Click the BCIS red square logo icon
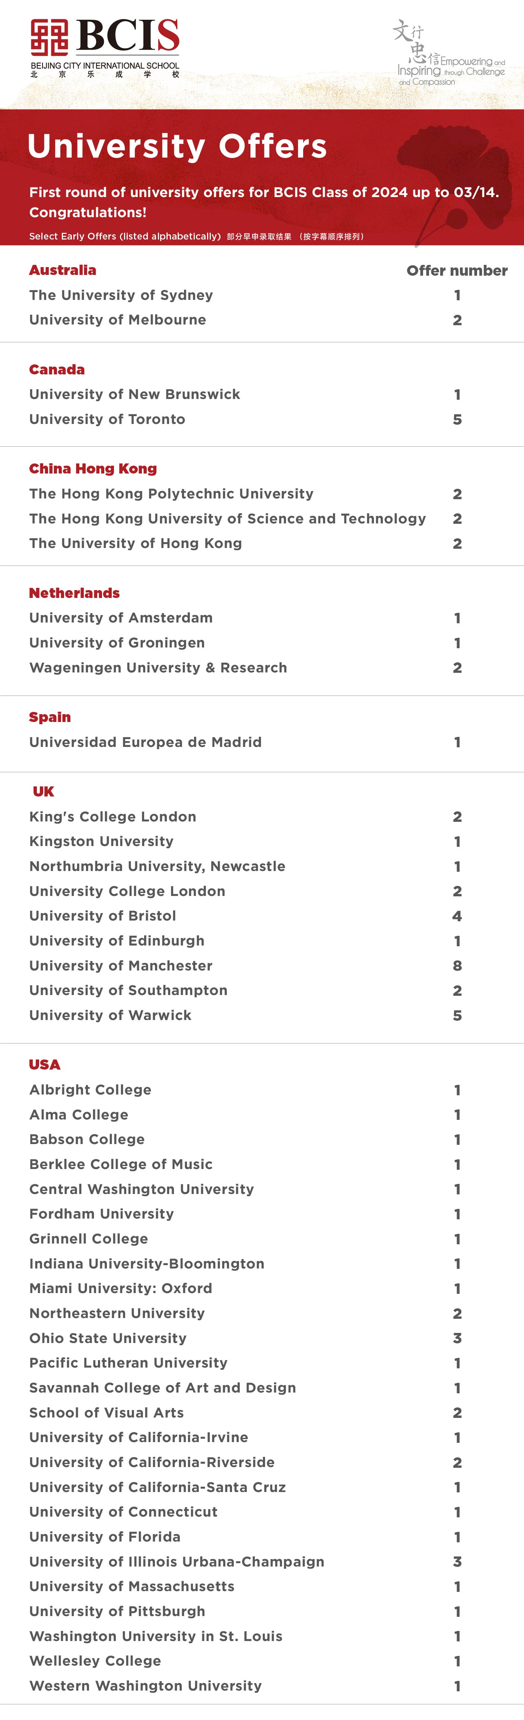This screenshot has width=524, height=1720. [50, 37]
